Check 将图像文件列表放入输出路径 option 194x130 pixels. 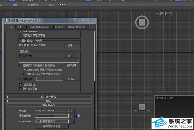point(20,65)
